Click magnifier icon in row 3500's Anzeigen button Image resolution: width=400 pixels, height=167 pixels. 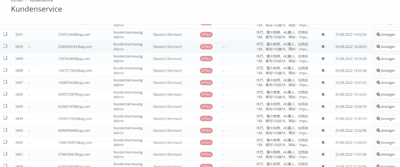[x=378, y=47]
